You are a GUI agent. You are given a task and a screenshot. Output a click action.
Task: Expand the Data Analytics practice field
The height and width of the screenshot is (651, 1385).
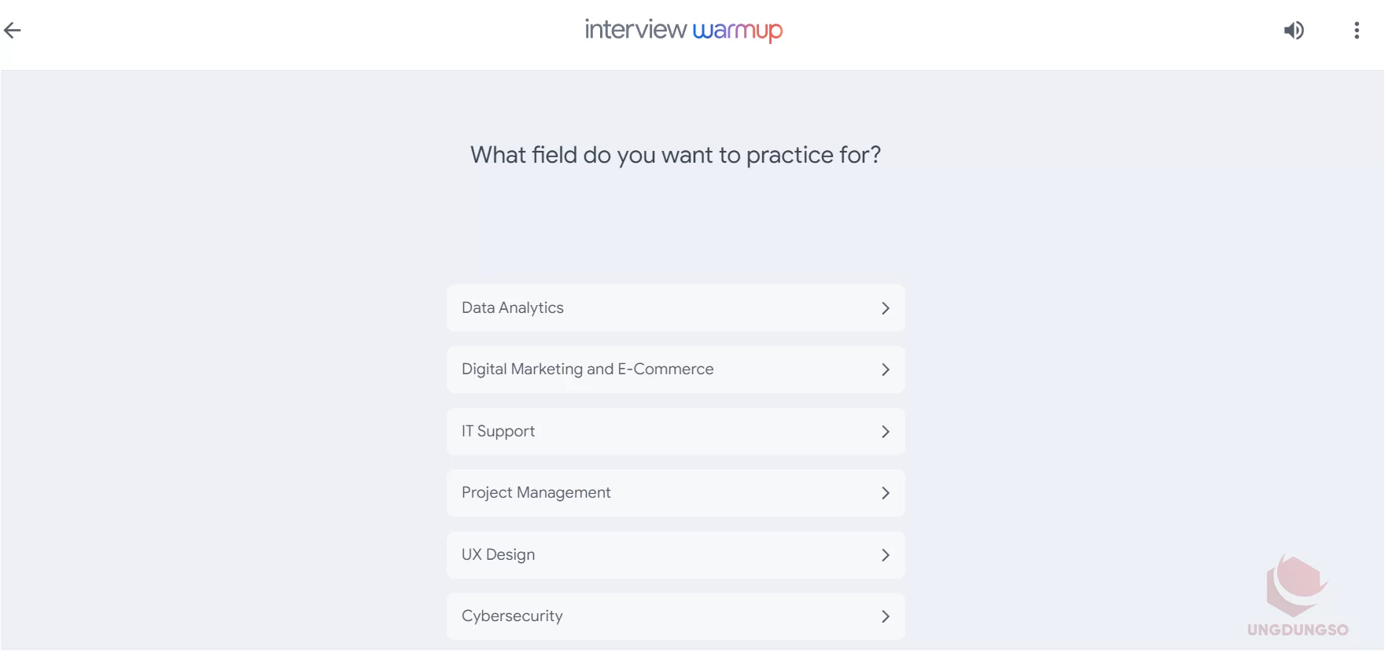(x=675, y=307)
